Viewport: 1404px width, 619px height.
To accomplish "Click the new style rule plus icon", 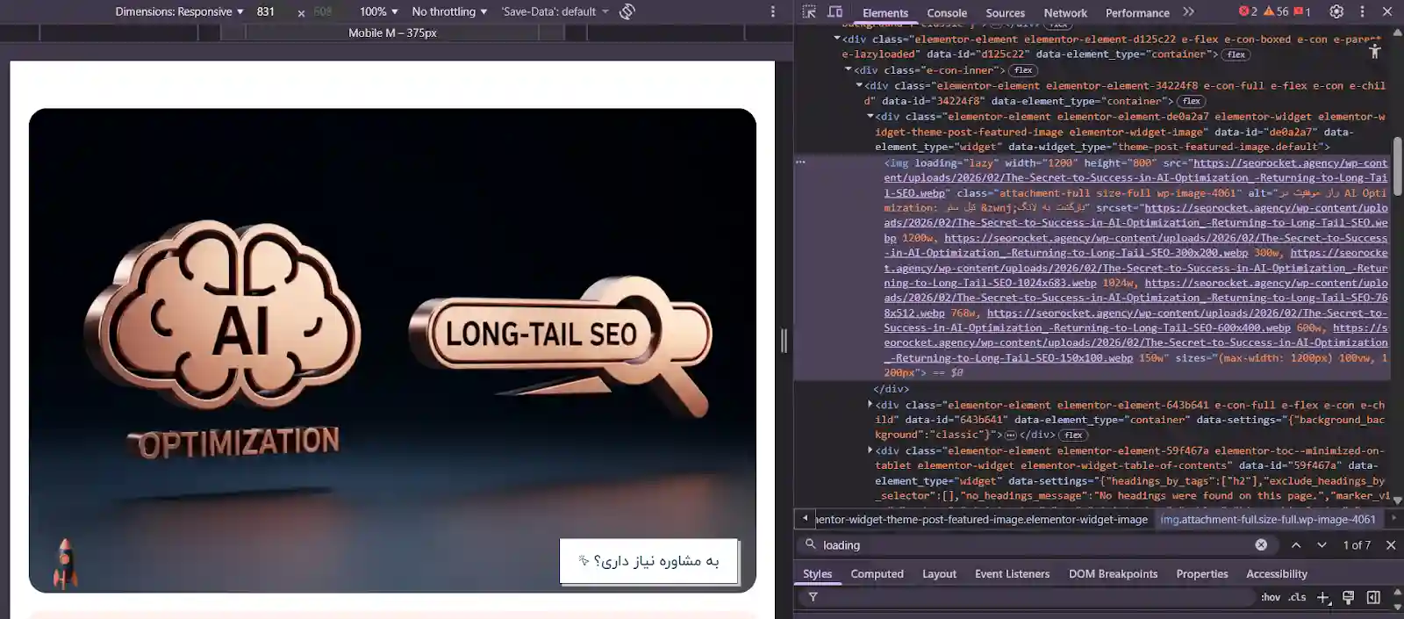I will click(1323, 598).
